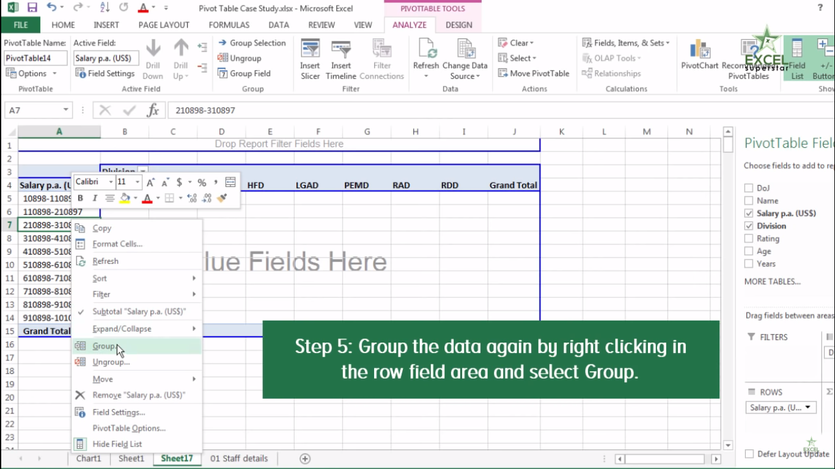Choose Group... from the context menu
This screenshot has height=469, width=835.
137,346
